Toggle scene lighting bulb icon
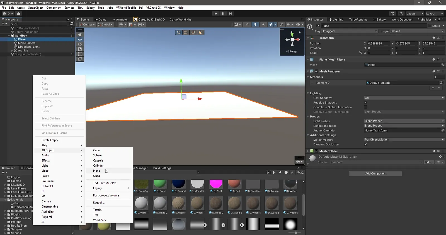The height and width of the screenshot is (235, 446). tap(255, 25)
